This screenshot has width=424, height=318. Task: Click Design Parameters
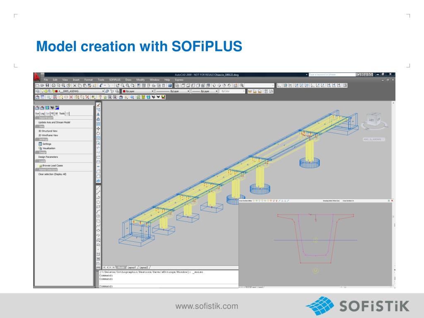(48, 157)
